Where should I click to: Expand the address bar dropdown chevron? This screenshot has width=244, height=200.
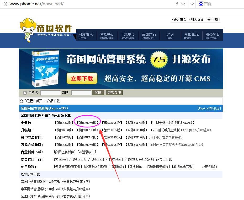coord(192,4)
